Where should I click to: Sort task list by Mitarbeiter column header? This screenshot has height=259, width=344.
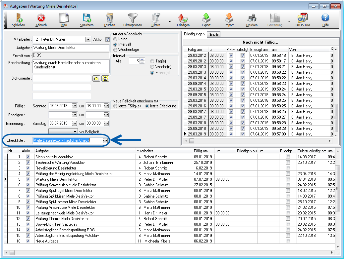click(164, 151)
